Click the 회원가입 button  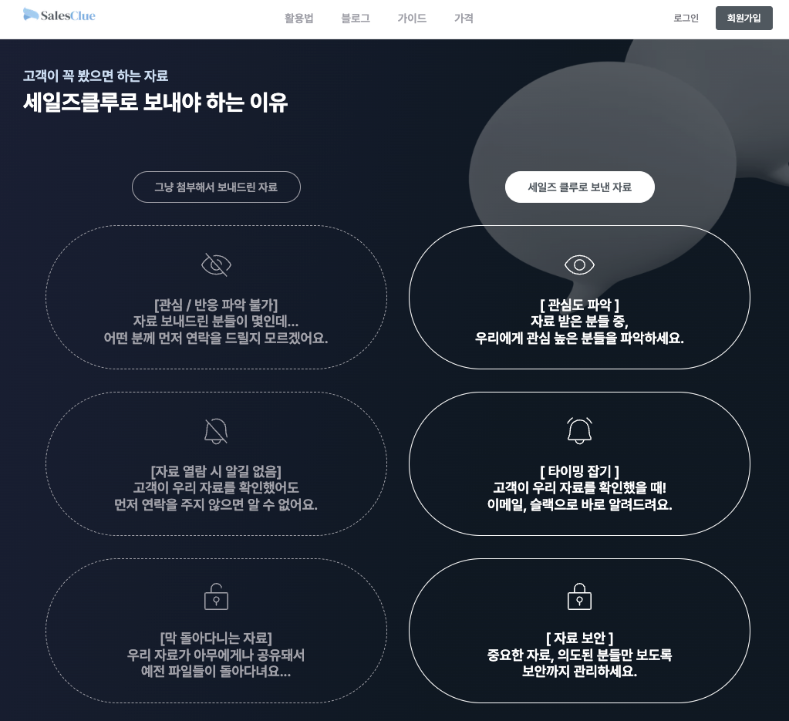pos(743,18)
